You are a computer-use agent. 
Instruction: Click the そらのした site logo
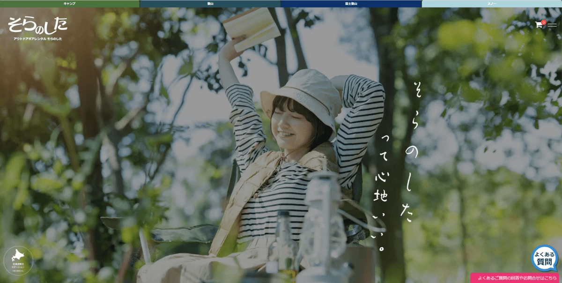pyautogui.click(x=37, y=24)
